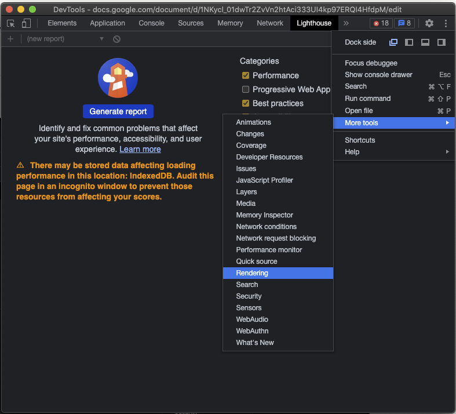The height and width of the screenshot is (414, 456).
Task: Open the Changes tool
Action: click(278, 134)
